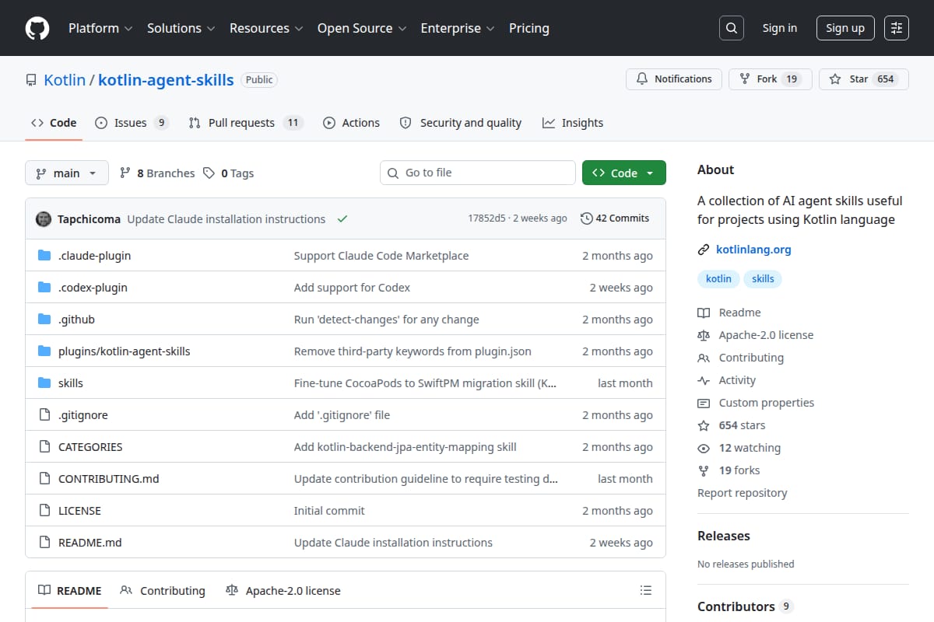Select the README tab below file list

[70, 591]
